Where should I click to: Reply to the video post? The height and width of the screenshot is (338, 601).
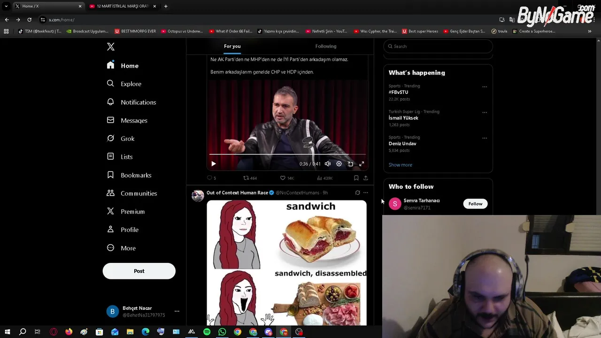pyautogui.click(x=211, y=178)
